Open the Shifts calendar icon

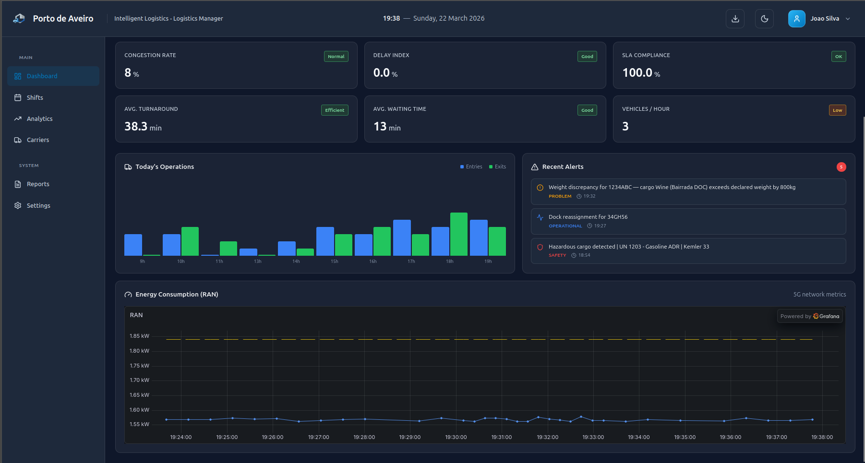point(18,97)
